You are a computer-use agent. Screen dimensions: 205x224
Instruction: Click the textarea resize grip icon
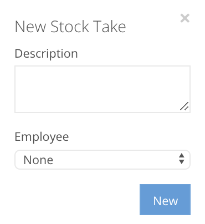tap(184, 106)
